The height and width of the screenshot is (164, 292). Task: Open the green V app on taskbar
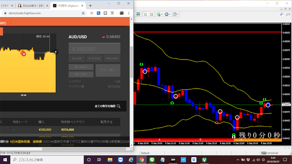[x=204, y=160]
